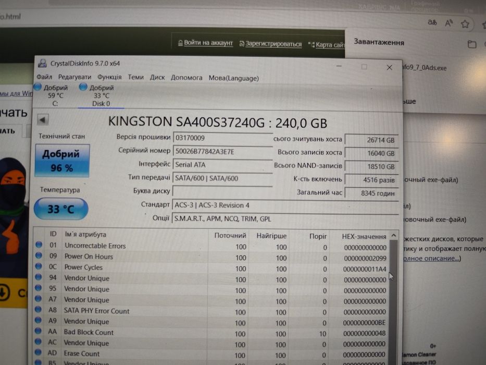Open the downloads folder icon in Завантаження
Screen dimensions: 486x365
click(x=472, y=44)
